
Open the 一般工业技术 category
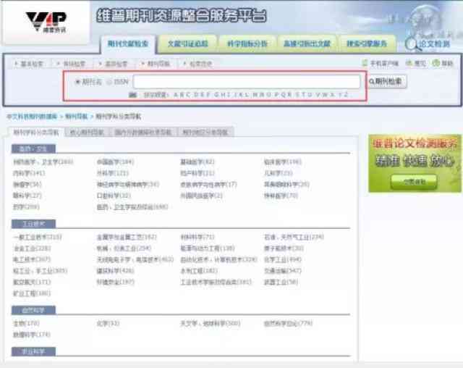(x=38, y=237)
